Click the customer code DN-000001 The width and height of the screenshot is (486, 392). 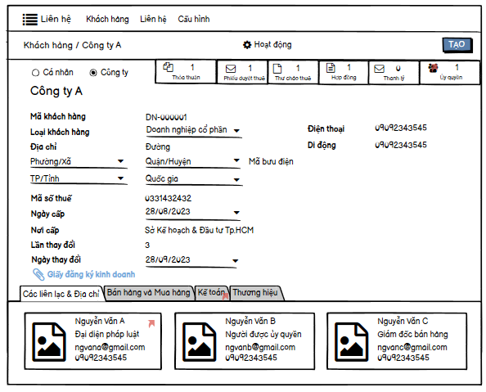166,117
